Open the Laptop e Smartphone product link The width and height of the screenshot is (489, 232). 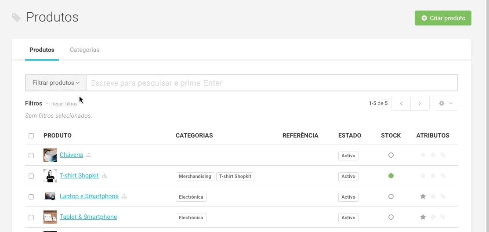point(89,196)
